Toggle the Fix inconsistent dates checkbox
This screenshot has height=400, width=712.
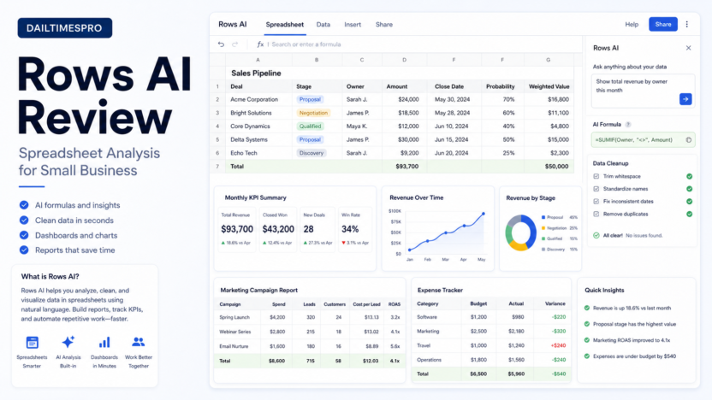[x=596, y=202]
